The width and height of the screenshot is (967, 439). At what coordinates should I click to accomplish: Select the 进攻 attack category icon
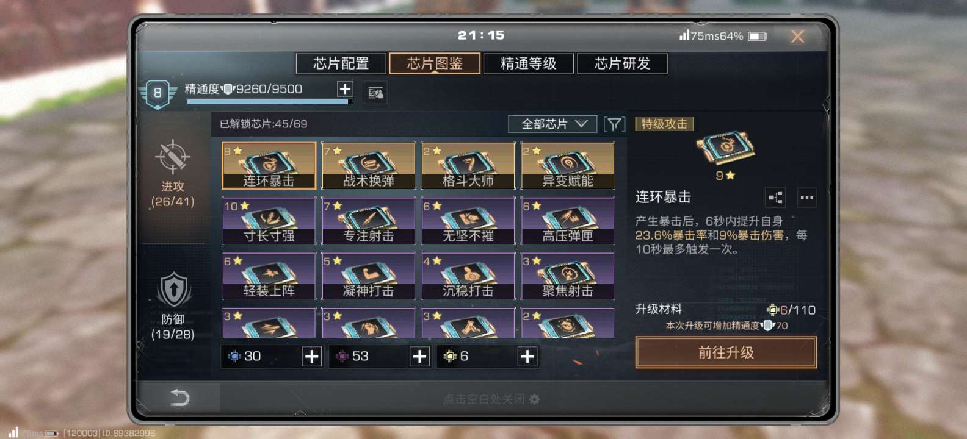tap(173, 157)
